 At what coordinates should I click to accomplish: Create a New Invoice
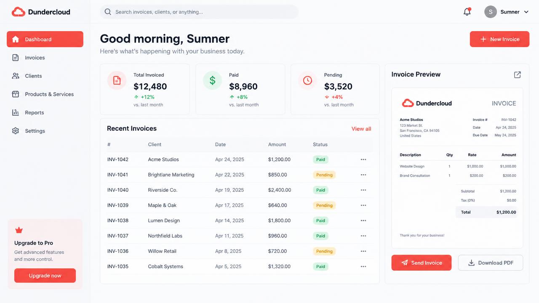(x=499, y=39)
